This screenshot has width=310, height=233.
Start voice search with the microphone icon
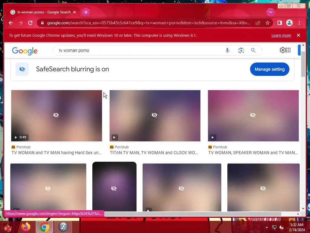click(x=227, y=50)
